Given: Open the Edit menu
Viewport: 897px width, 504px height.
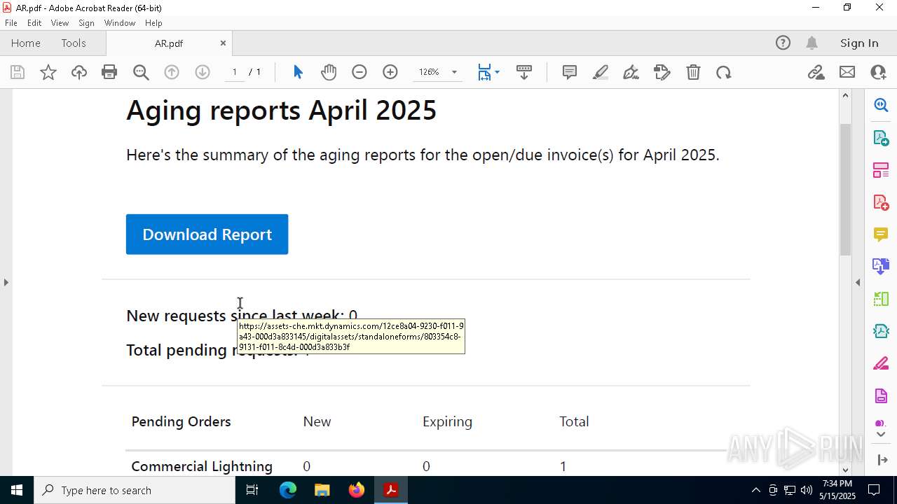Looking at the screenshot, I should (x=34, y=23).
